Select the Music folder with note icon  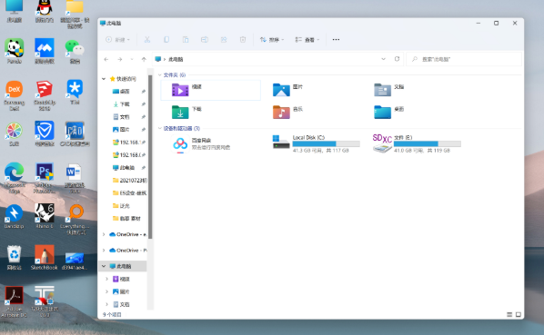(x=281, y=113)
